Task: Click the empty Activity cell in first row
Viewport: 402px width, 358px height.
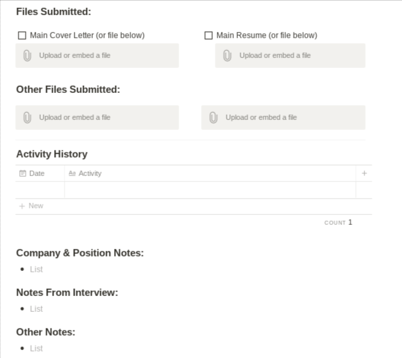Action: (x=210, y=190)
